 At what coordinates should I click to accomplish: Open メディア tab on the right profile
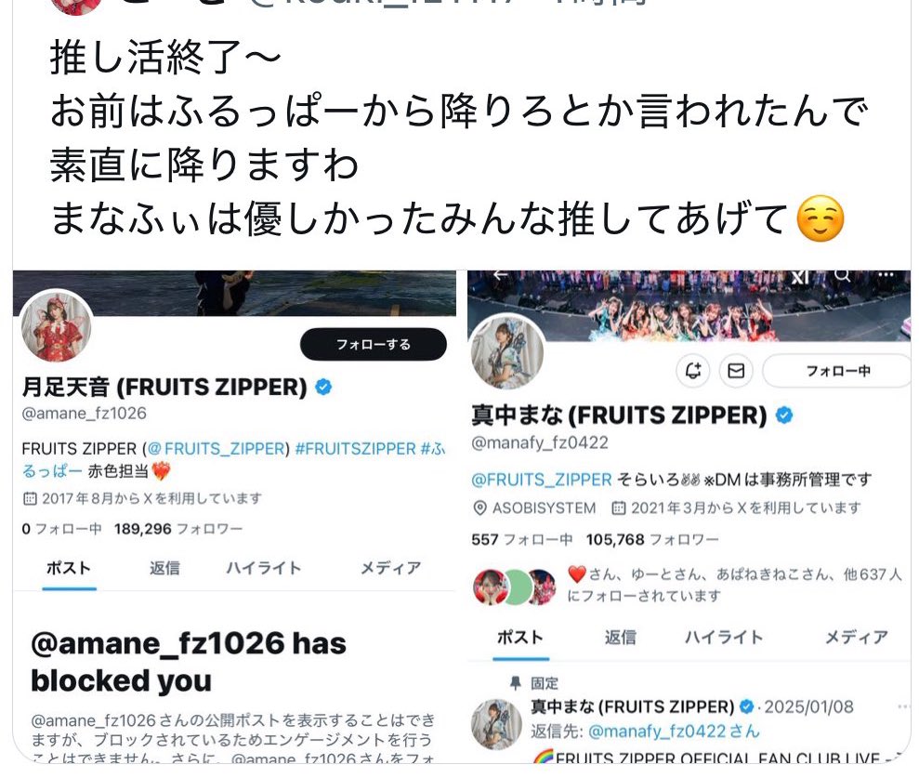point(857,637)
